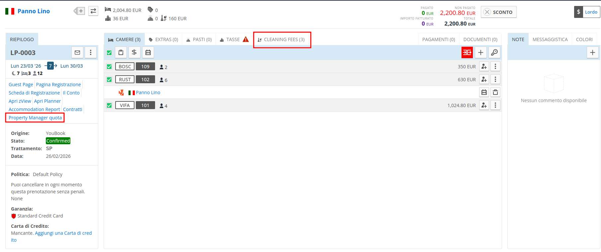Delete guest Panno Lino from room
The height and width of the screenshot is (252, 601).
click(495, 93)
